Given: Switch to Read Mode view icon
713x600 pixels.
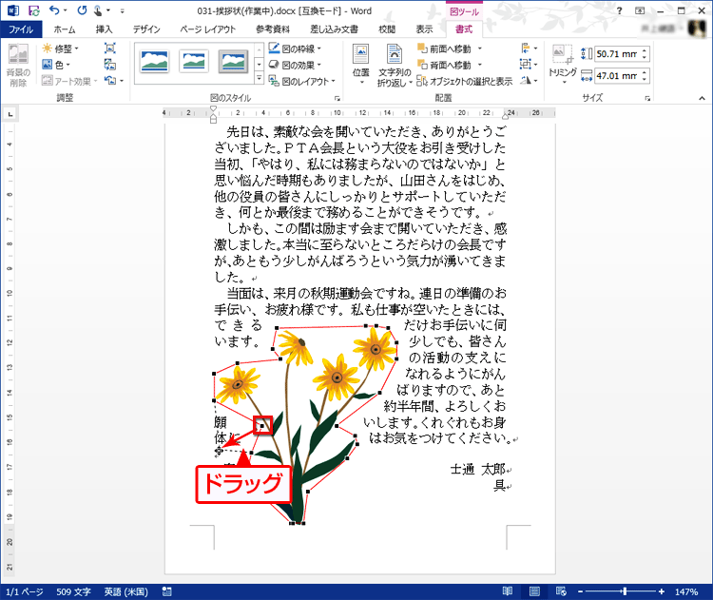Looking at the screenshot, I should coord(508,591).
